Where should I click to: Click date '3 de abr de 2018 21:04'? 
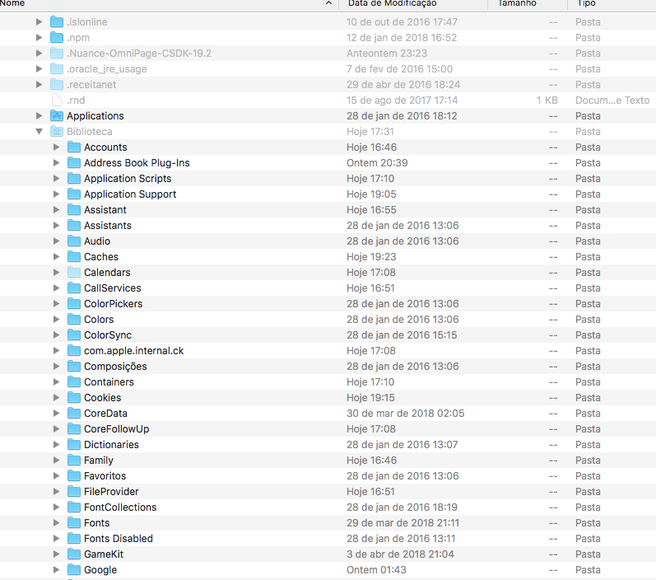tap(400, 554)
